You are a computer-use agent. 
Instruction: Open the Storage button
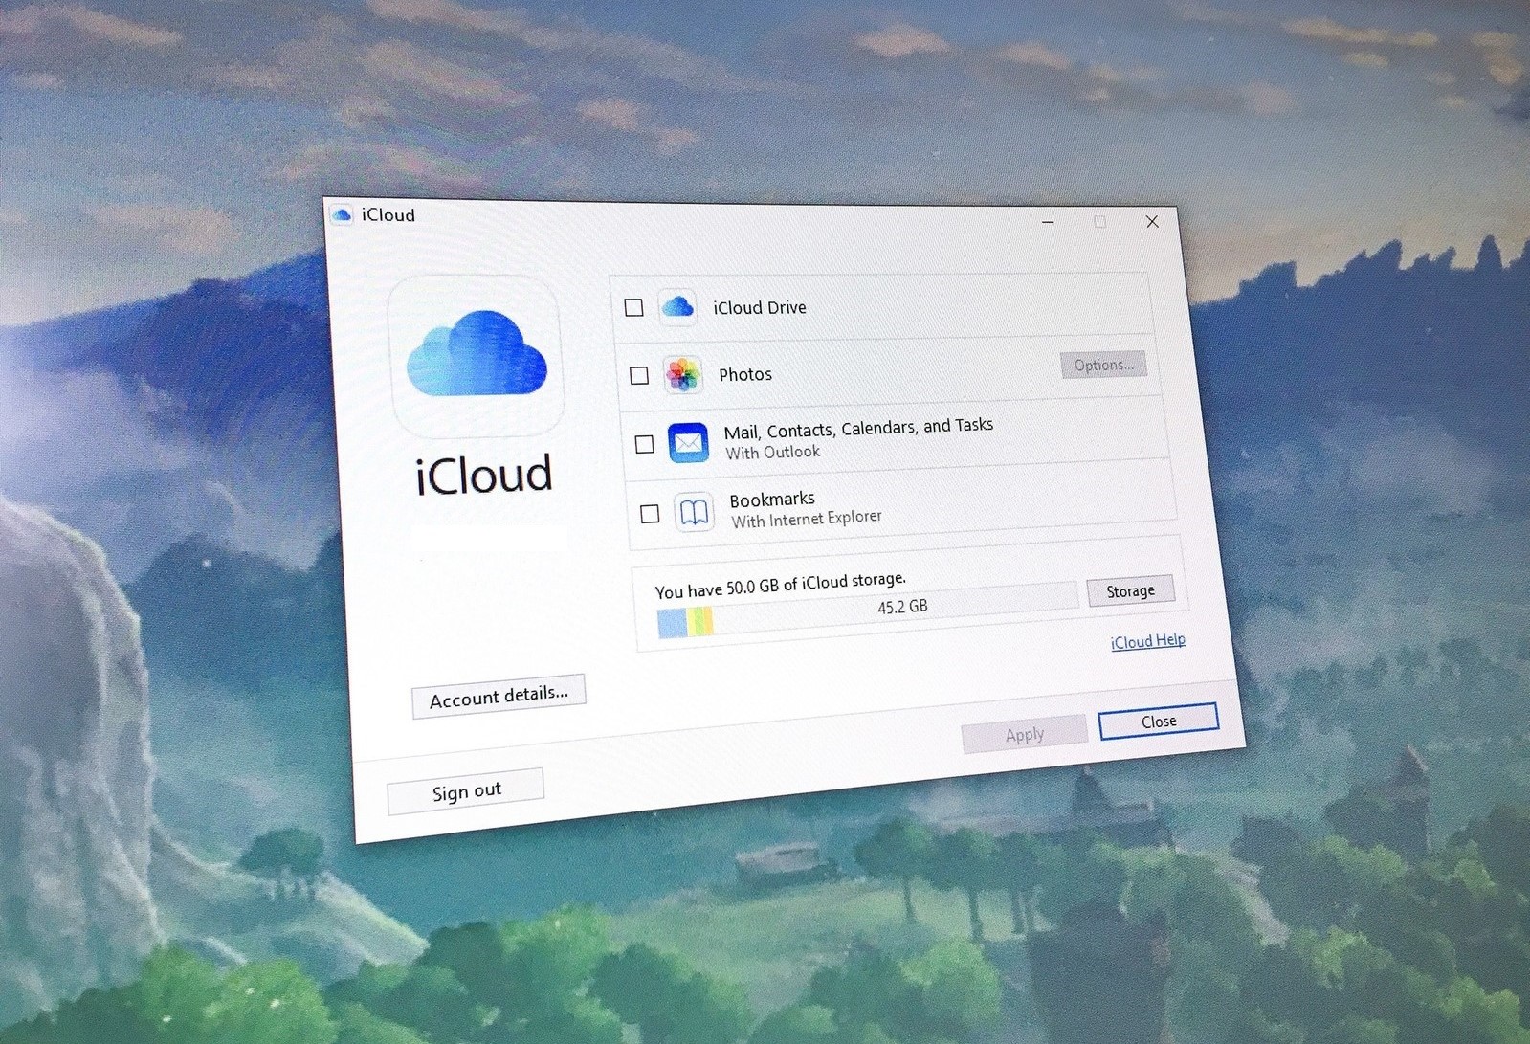coord(1130,591)
